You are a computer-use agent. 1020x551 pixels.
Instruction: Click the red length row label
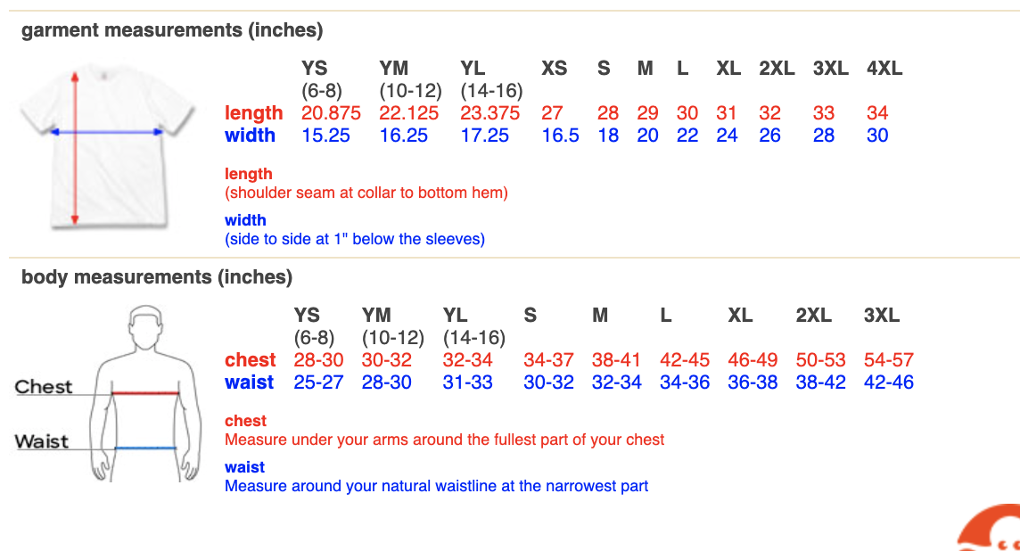(254, 113)
